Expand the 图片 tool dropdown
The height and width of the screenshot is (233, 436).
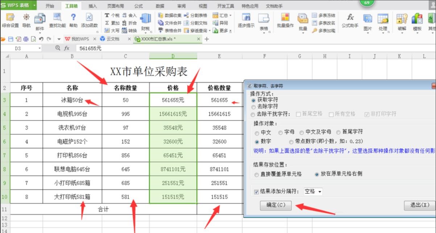click(368, 33)
